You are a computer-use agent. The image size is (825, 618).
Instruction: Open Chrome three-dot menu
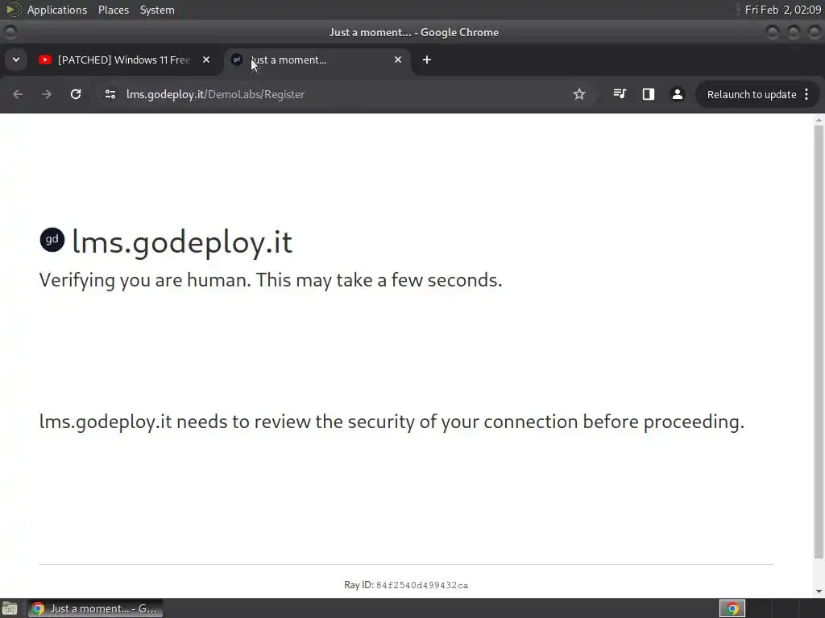pos(806,94)
